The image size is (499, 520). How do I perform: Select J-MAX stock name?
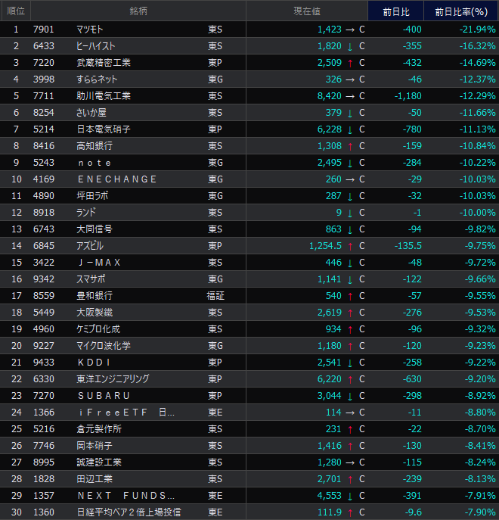(99, 263)
